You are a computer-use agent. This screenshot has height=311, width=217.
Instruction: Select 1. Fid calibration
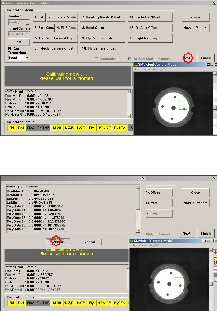39,17
